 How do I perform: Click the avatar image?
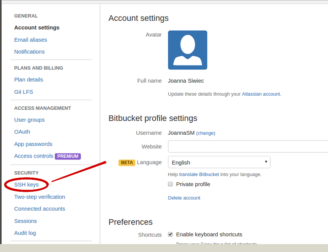(188, 50)
